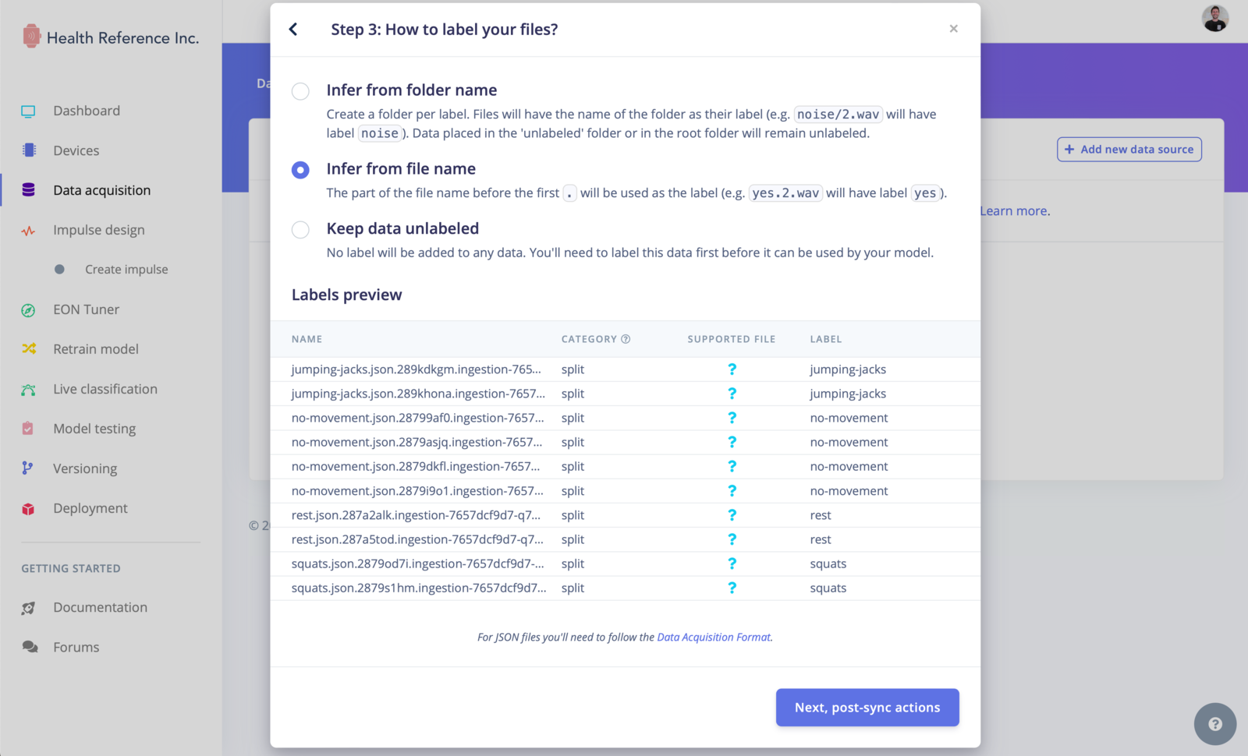Select Infer from folder name option
1248x756 pixels.
tap(300, 91)
